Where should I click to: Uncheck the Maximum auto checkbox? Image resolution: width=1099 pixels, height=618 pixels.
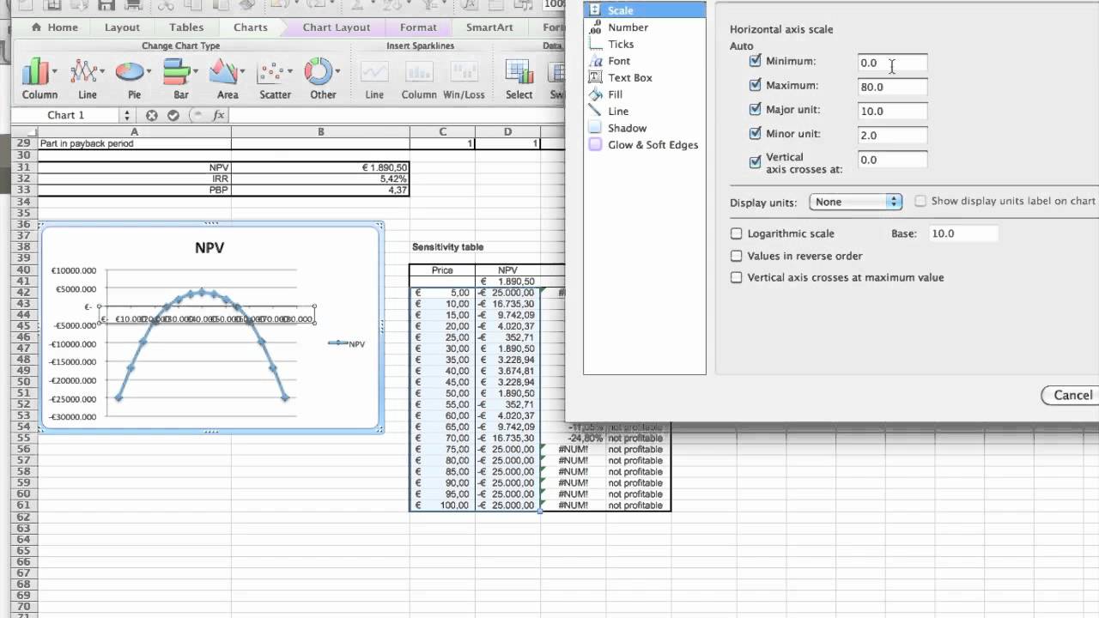(756, 85)
